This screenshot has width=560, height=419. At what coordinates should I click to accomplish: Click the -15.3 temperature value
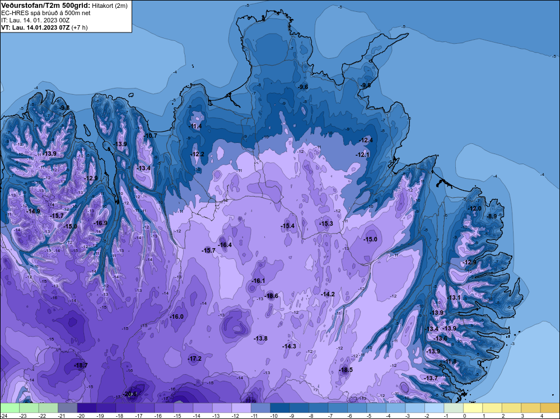pos(326,224)
